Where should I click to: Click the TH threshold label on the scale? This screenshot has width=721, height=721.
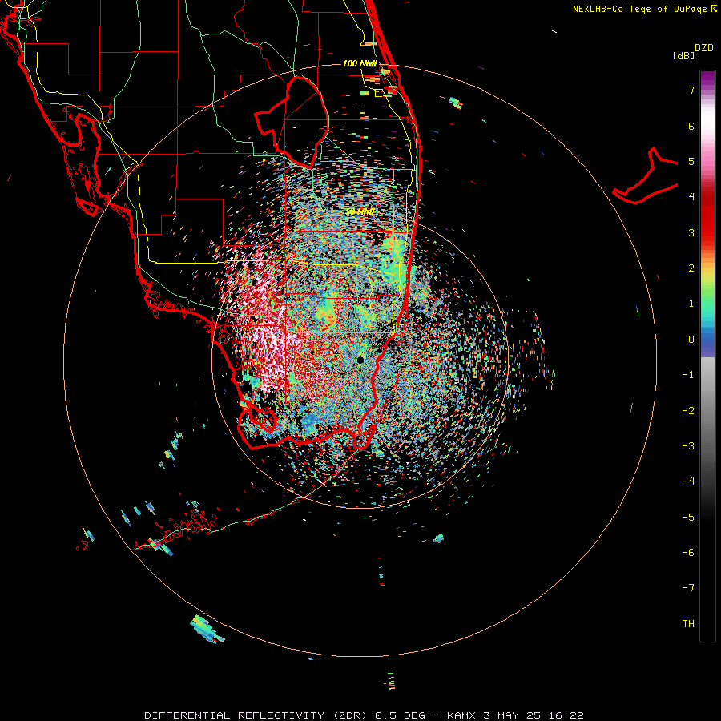[688, 624]
